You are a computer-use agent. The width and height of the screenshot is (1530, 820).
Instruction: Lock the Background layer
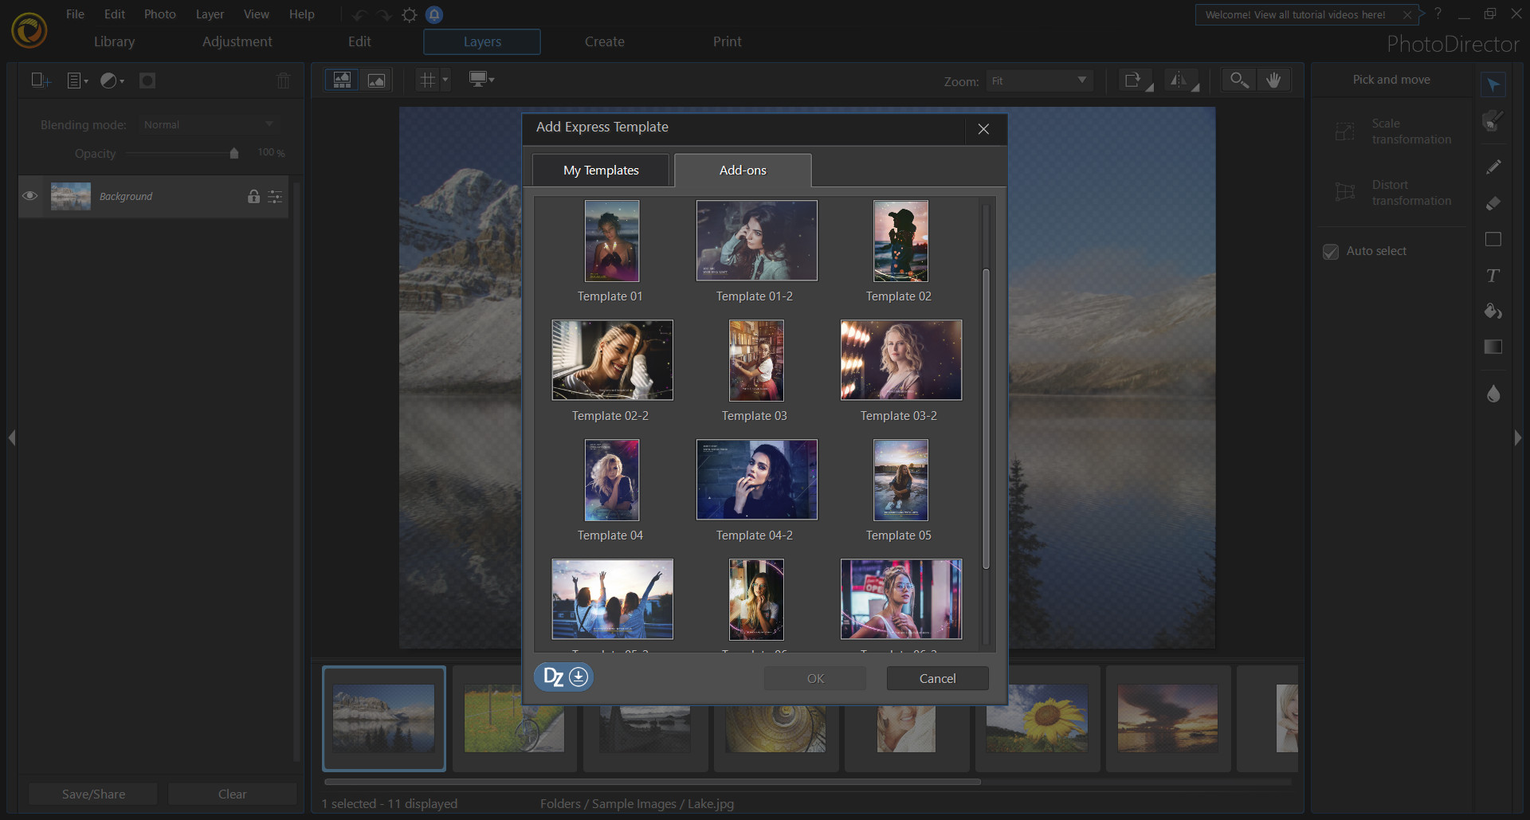(x=253, y=196)
